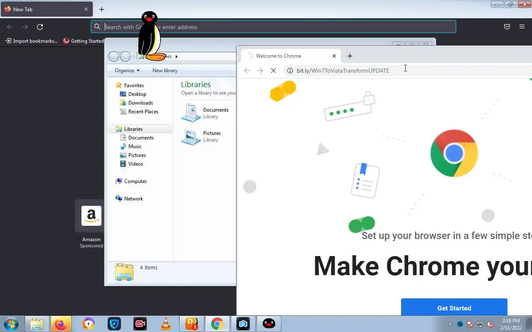Open the screen recorder taskbar icon
Viewport: 532px width, 332px height.
click(140, 324)
